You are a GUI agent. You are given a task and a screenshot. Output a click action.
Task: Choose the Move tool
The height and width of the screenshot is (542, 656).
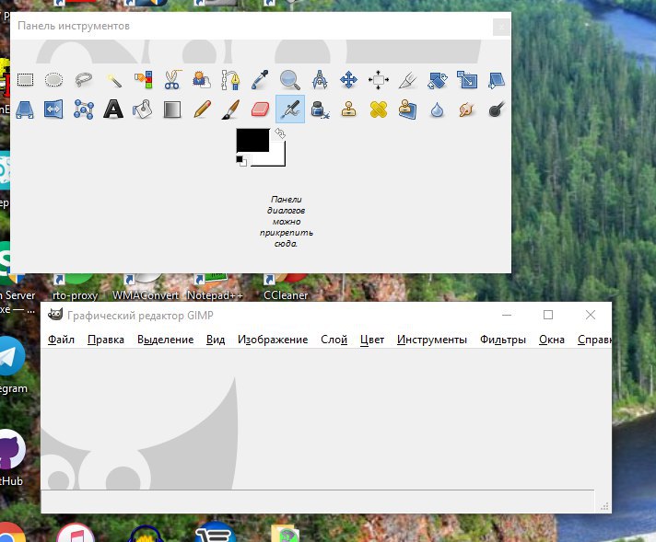pos(349,79)
